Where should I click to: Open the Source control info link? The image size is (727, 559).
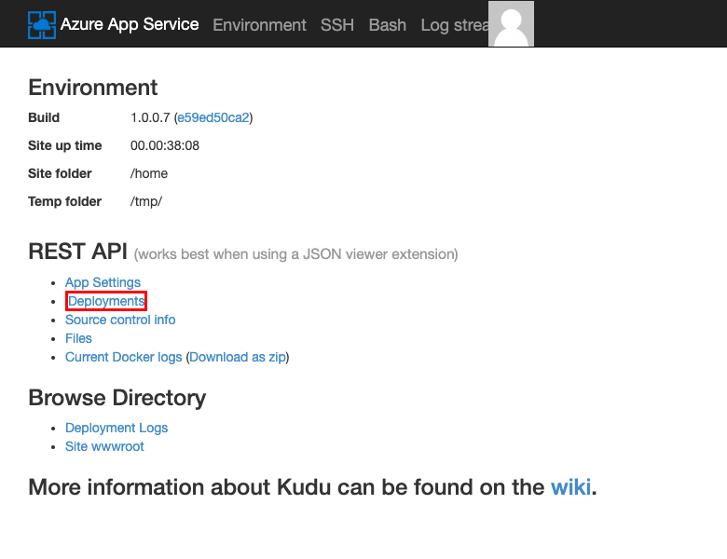(120, 320)
